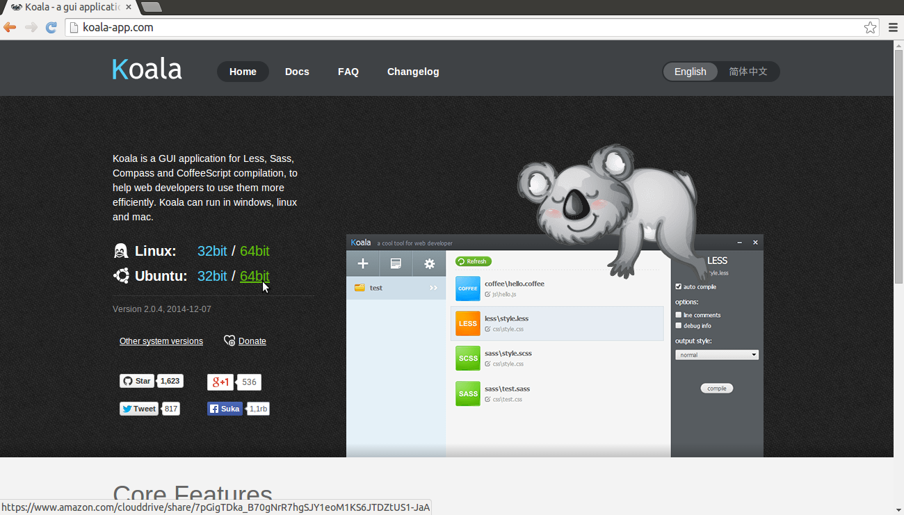Switch language to English
The height and width of the screenshot is (515, 904).
tap(690, 72)
